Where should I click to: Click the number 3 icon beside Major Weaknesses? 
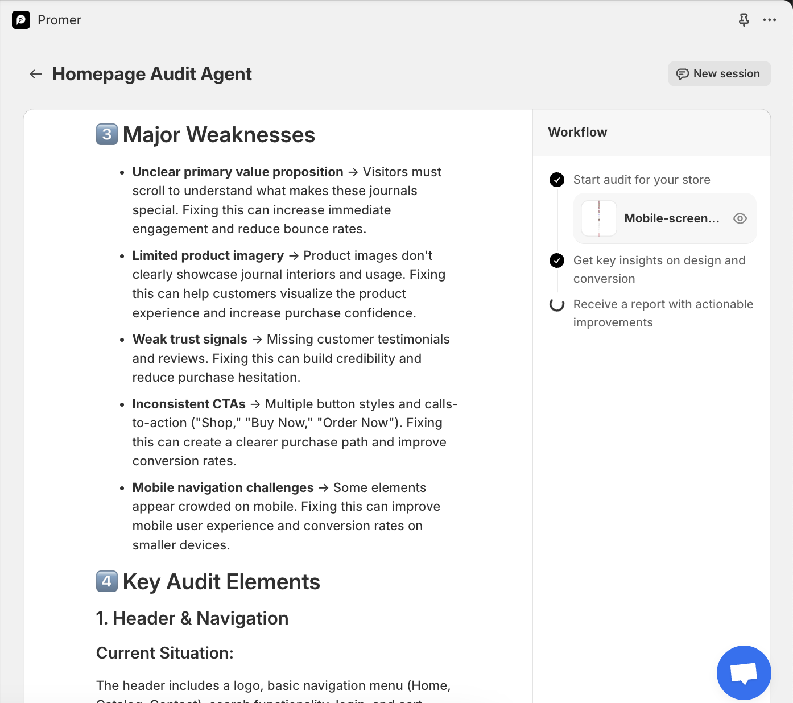coord(107,134)
